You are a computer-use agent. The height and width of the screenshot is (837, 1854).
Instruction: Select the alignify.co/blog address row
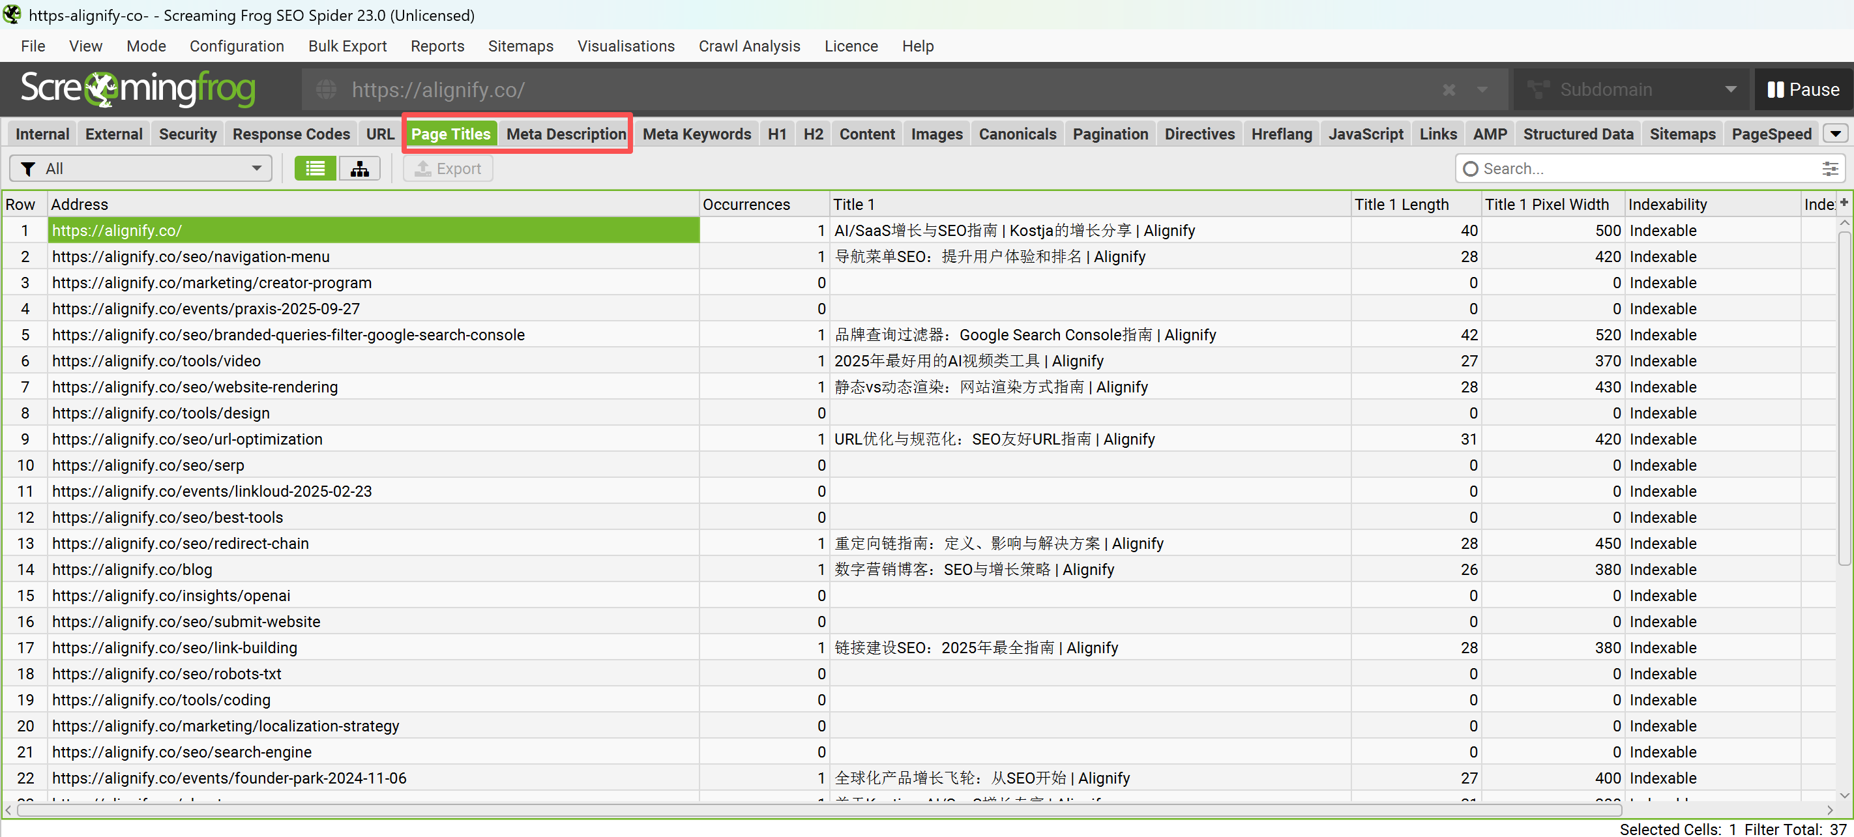click(132, 569)
